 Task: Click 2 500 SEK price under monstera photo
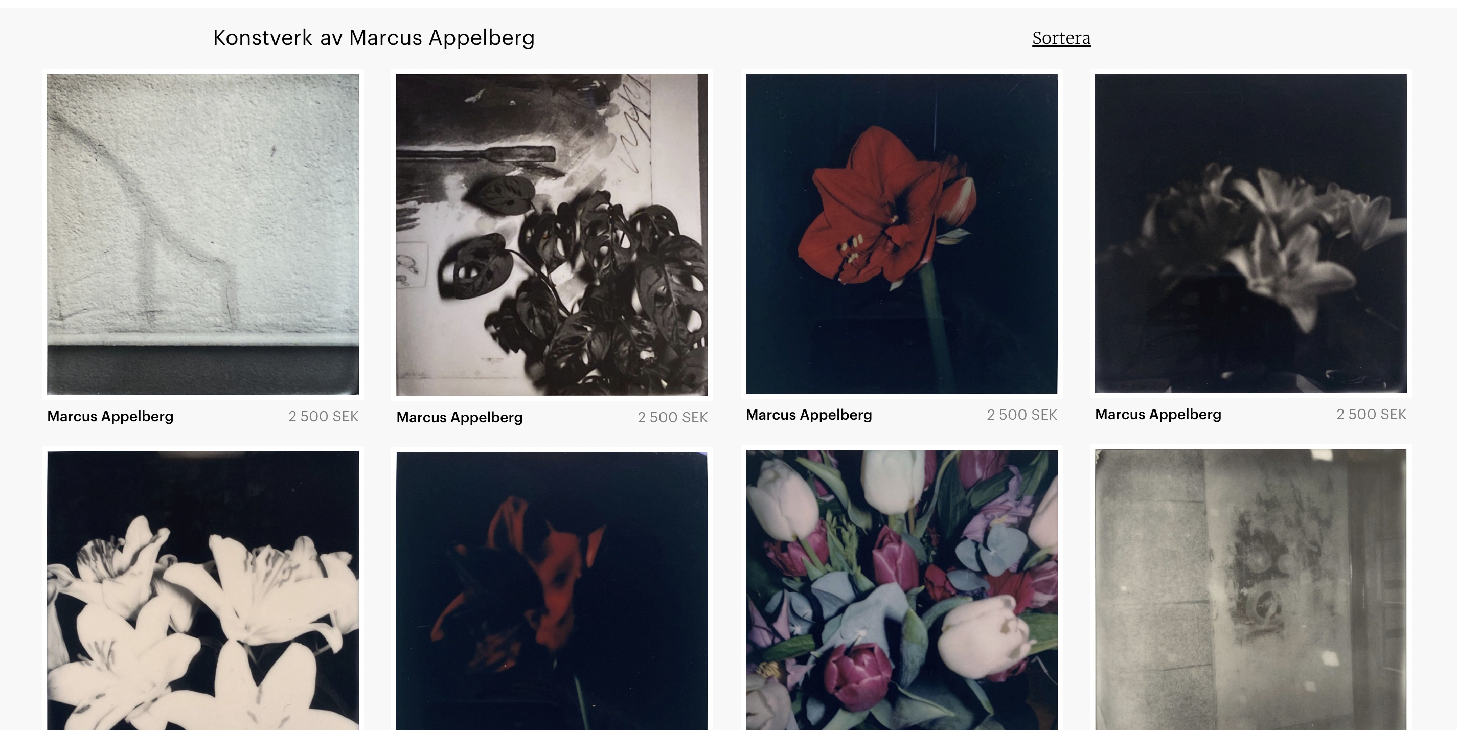[672, 417]
